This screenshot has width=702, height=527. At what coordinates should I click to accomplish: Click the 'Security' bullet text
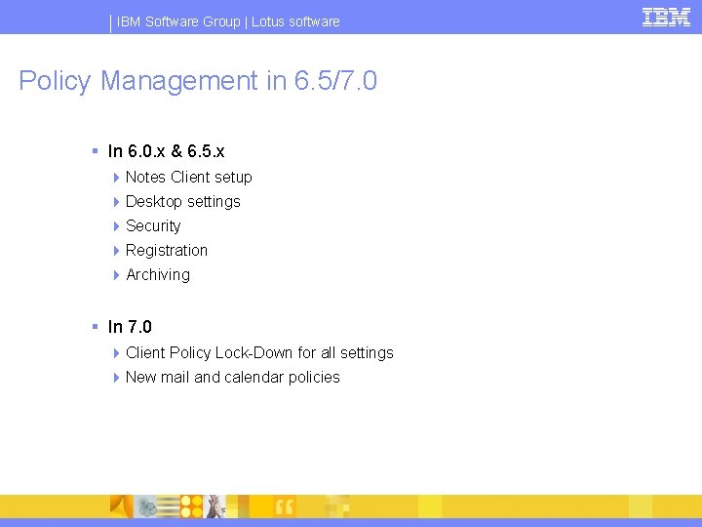[x=153, y=225]
